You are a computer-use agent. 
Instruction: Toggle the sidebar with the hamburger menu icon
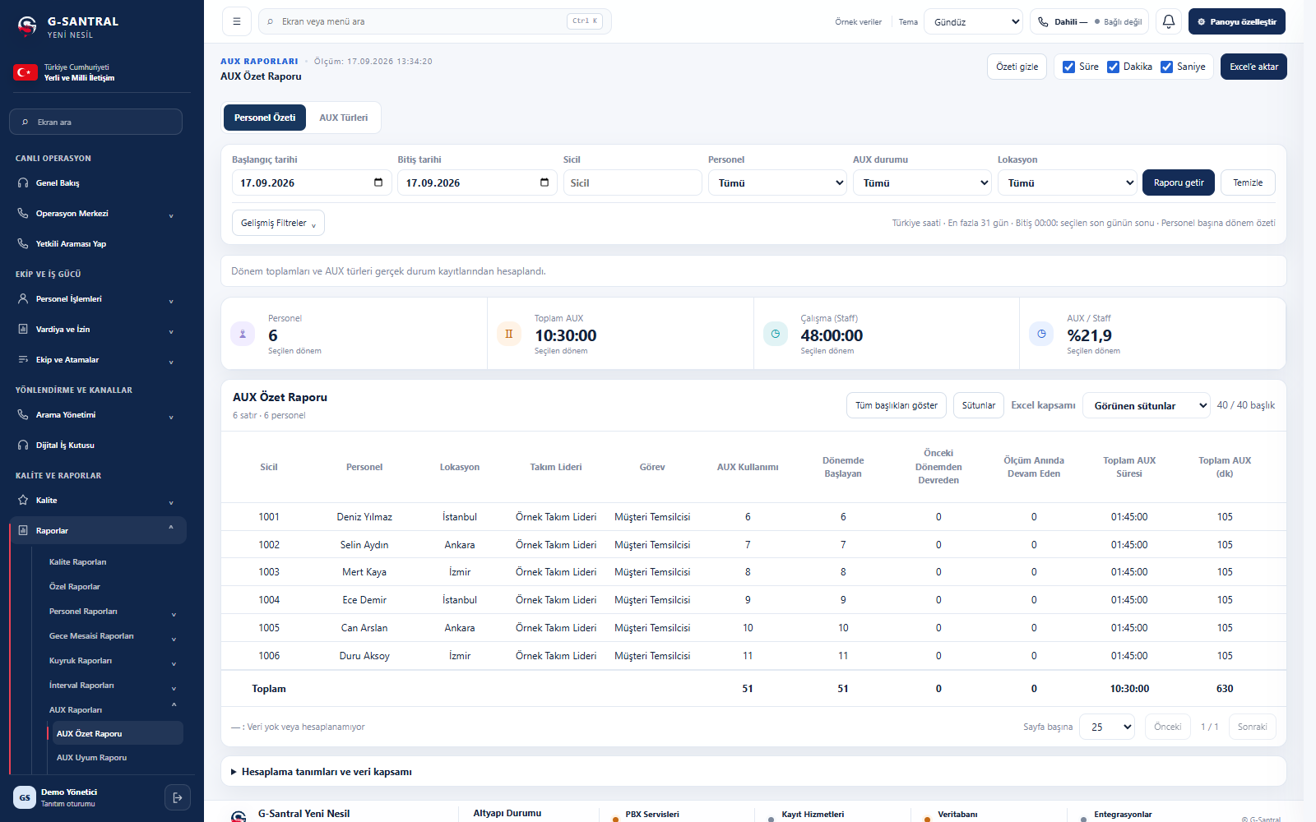tap(237, 21)
